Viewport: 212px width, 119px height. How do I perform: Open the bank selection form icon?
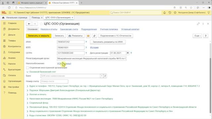[105, 76]
